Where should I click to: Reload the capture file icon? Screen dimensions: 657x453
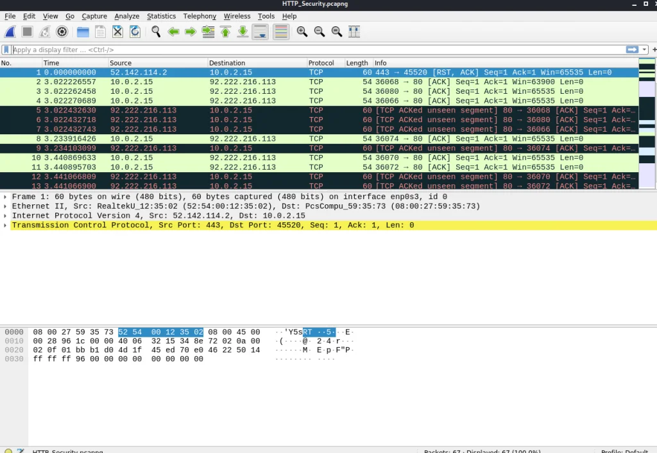pyautogui.click(x=135, y=31)
